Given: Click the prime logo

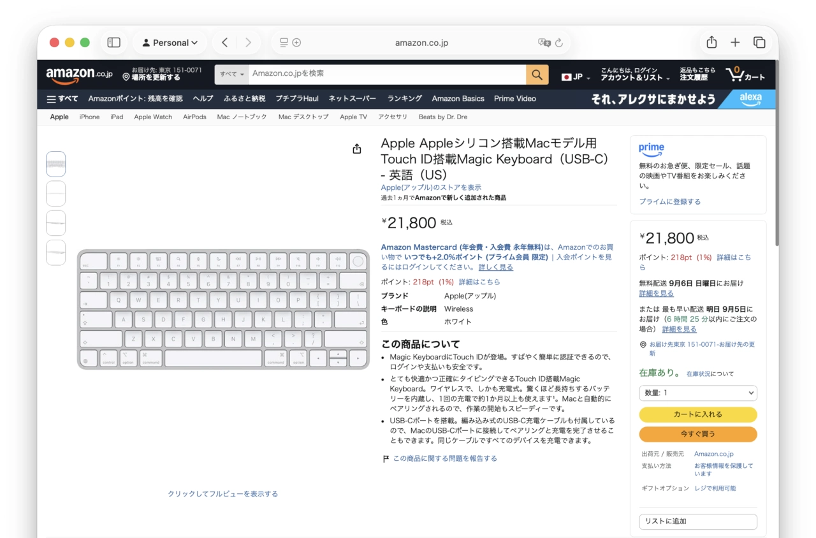Looking at the screenshot, I should click(652, 149).
